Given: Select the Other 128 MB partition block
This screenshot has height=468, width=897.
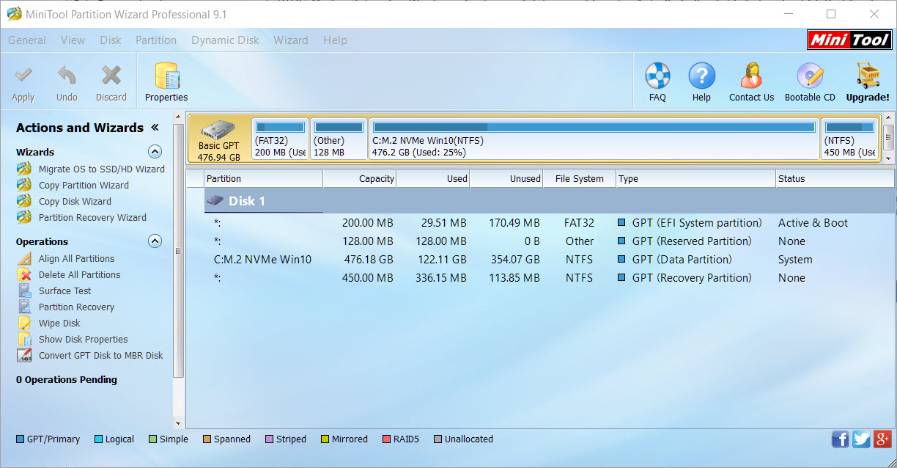Looking at the screenshot, I should tap(339, 139).
